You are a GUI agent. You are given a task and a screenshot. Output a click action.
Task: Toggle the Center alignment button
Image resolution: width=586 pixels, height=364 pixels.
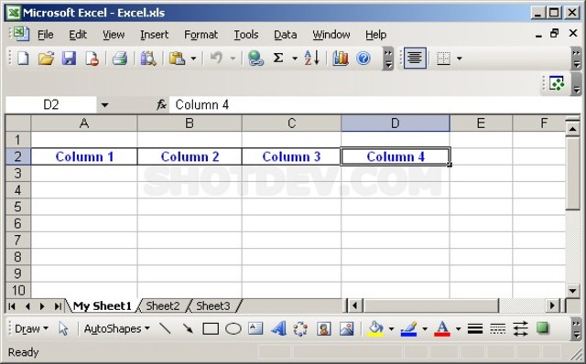click(415, 59)
